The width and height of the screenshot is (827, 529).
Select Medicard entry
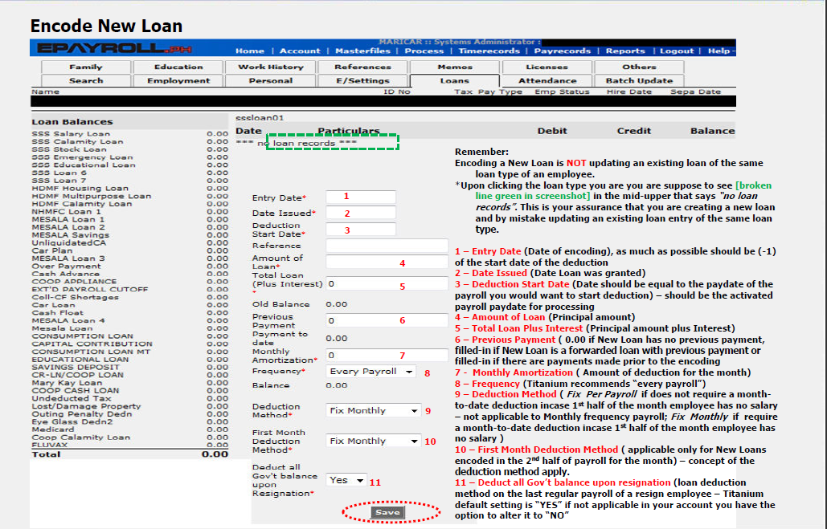[x=53, y=429]
